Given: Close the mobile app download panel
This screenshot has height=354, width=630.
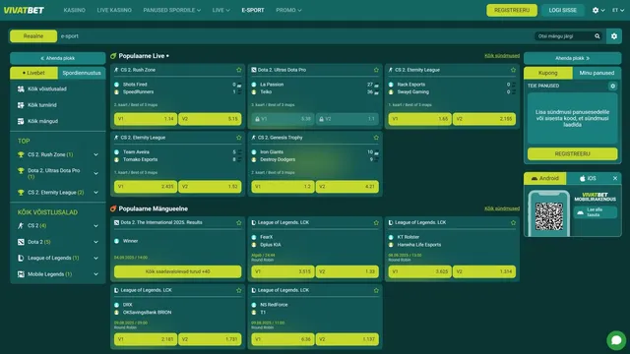Looking at the screenshot, I should [615, 178].
